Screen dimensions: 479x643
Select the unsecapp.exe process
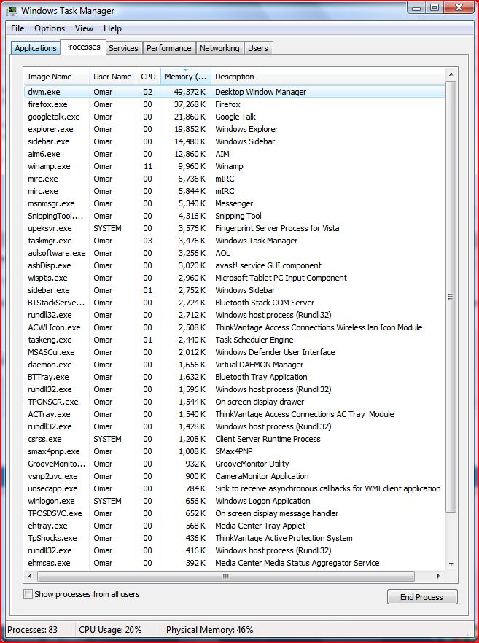click(234, 488)
